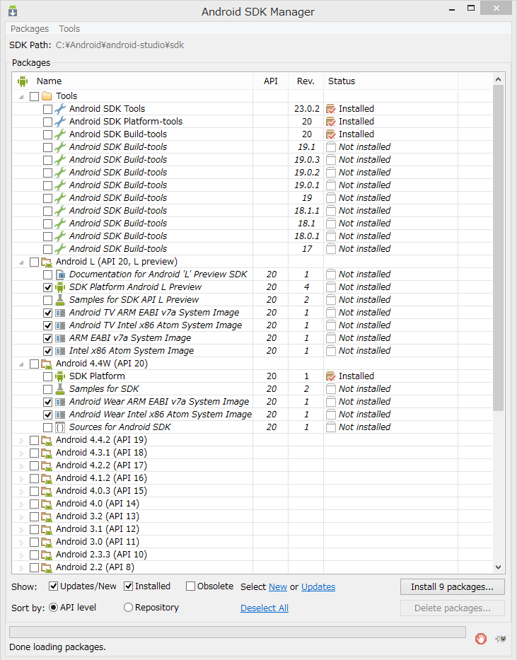Click the Rev. column header

306,81
